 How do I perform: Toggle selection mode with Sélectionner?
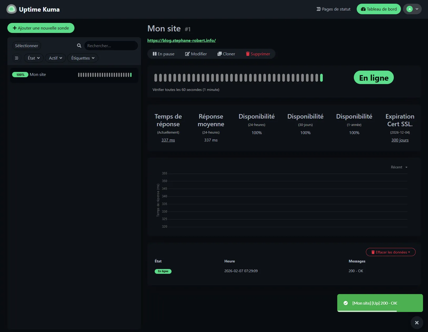(27, 46)
